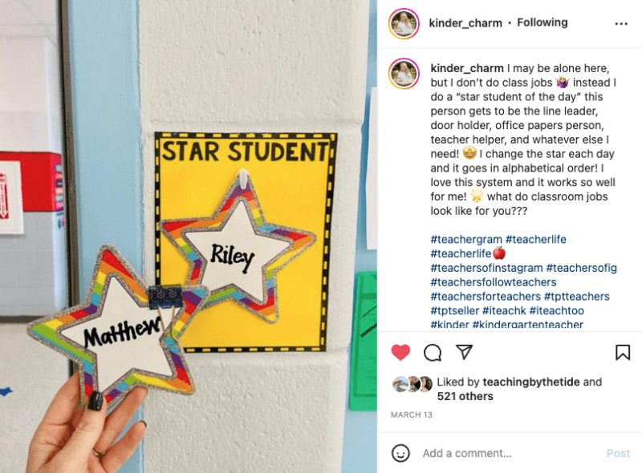Open the emoji picker smiley icon
The height and width of the screenshot is (473, 642).
pyautogui.click(x=400, y=453)
